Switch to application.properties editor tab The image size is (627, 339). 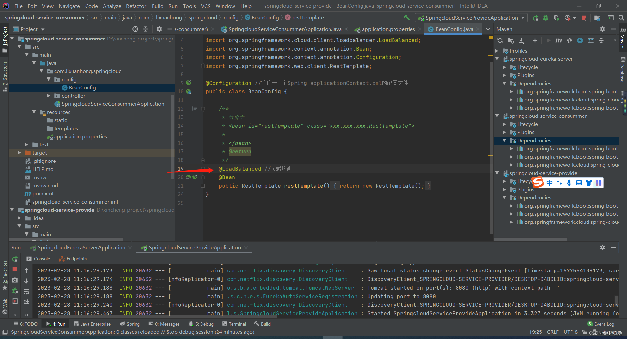click(388, 29)
